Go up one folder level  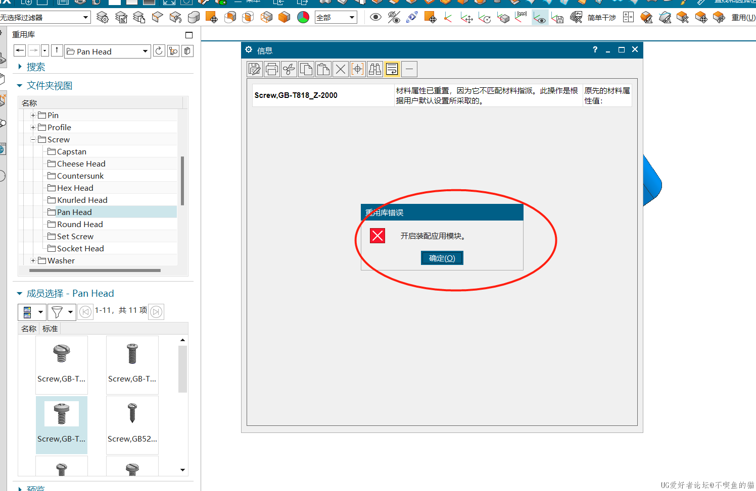click(x=57, y=50)
